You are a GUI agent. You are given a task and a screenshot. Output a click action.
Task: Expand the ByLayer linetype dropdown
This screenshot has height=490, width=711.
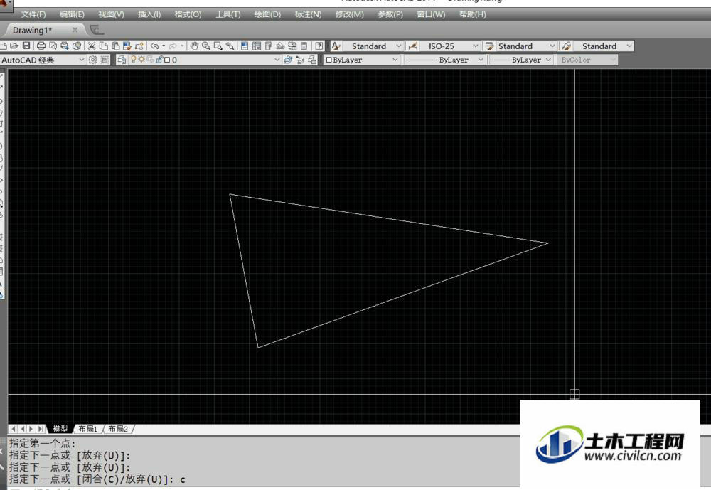click(x=481, y=60)
